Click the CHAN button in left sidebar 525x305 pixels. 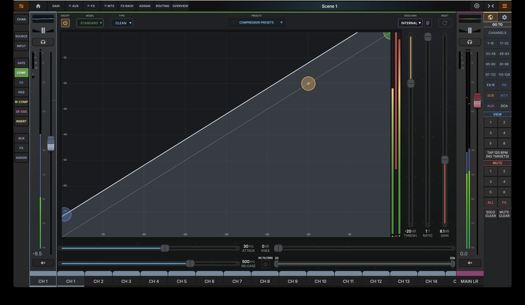pos(21,19)
